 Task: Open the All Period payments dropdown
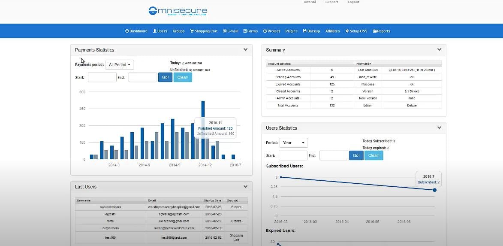pos(120,64)
